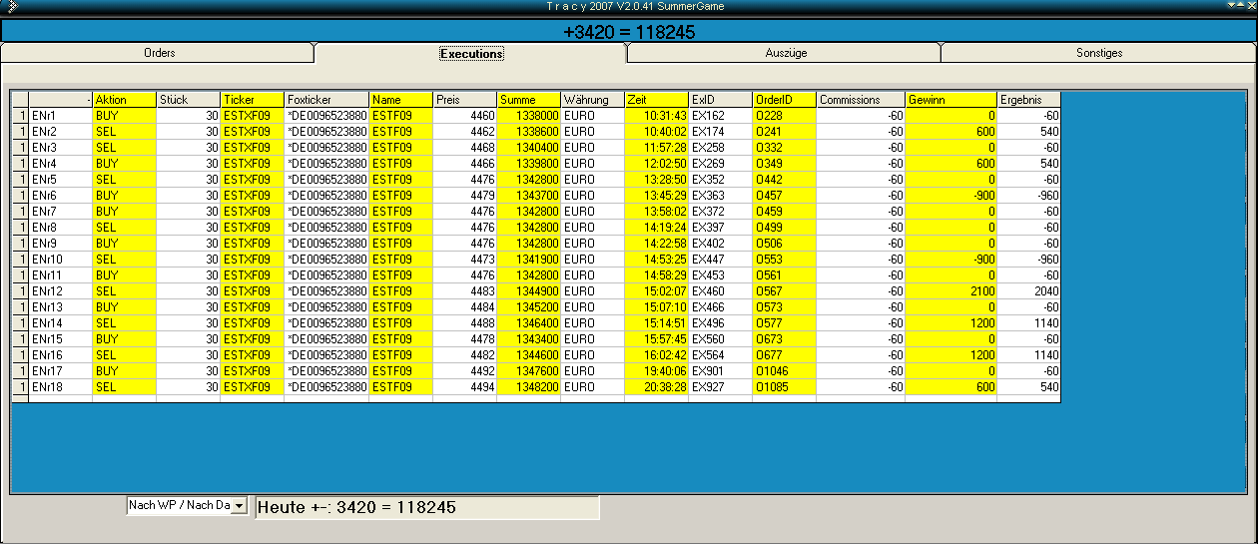Click the OrderID column header
The image size is (1258, 544).
coord(784,100)
